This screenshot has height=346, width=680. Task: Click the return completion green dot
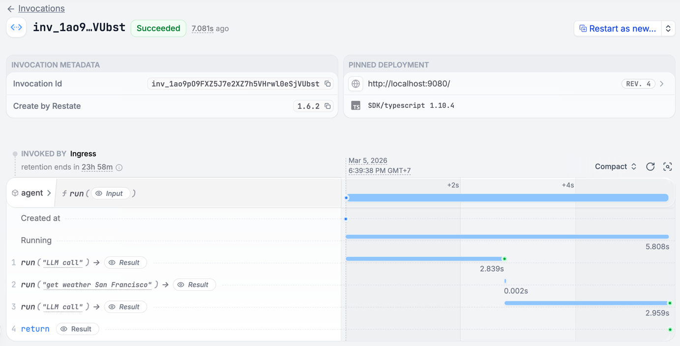point(670,330)
